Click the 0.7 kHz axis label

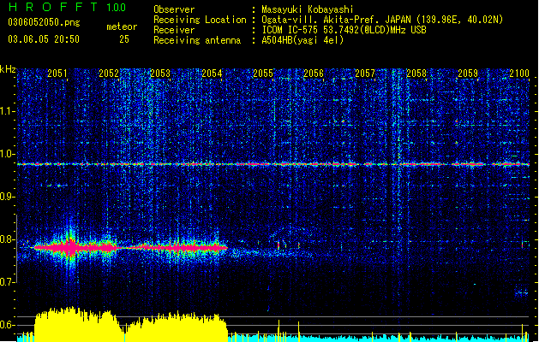pyautogui.click(x=8, y=282)
